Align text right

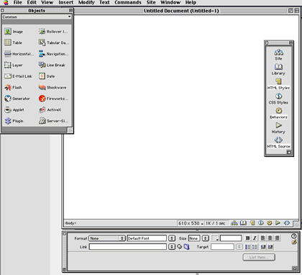[x=277, y=238]
